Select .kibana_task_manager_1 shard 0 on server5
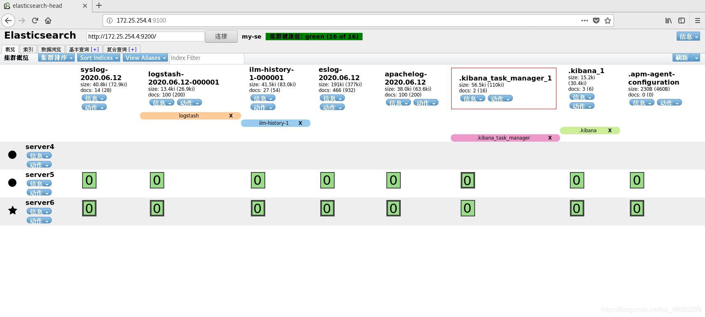The width and height of the screenshot is (705, 317). (468, 180)
